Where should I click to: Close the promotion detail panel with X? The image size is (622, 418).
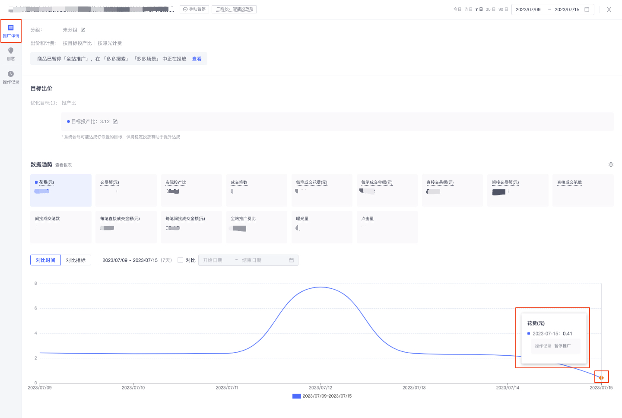click(609, 10)
